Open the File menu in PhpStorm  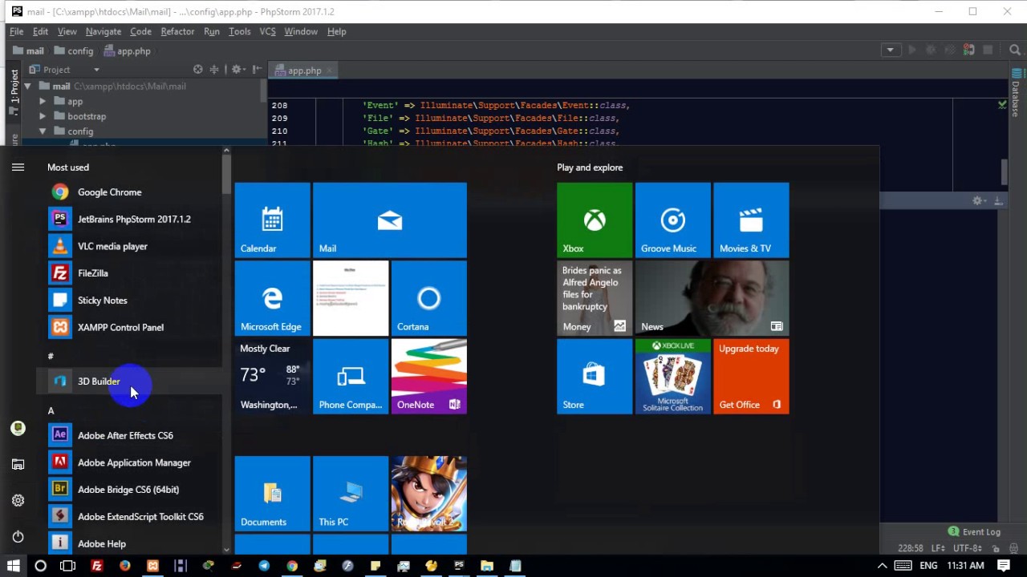tap(16, 31)
